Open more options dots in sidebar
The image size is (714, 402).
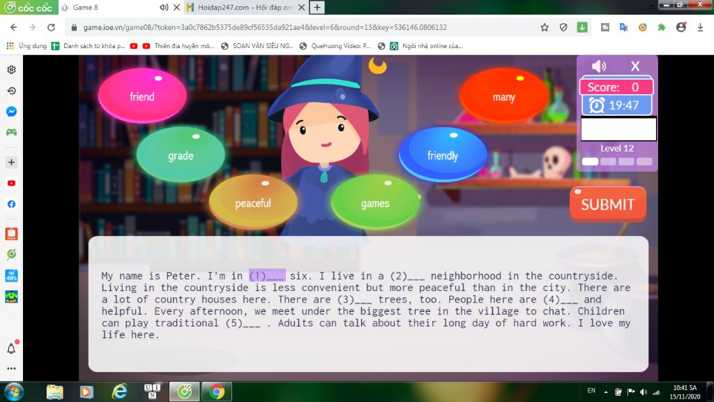tap(11, 368)
